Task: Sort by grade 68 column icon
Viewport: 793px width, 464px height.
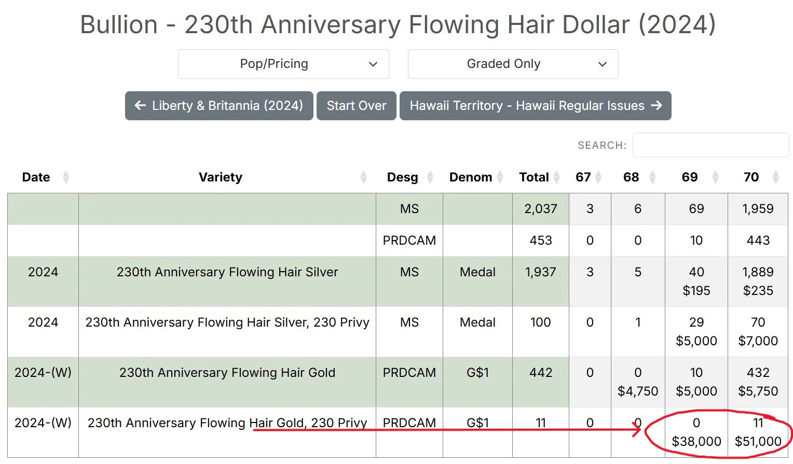Action: 652,177
